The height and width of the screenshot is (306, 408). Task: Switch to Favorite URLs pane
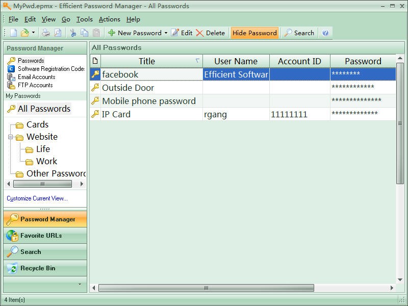pyautogui.click(x=45, y=236)
